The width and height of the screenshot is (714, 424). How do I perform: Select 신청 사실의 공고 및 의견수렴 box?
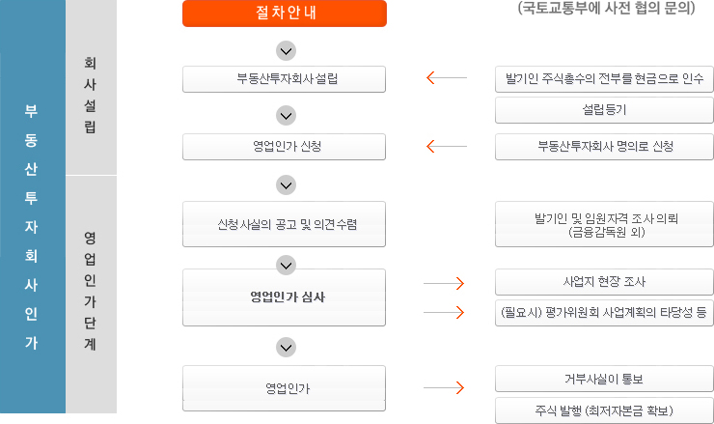(284, 224)
